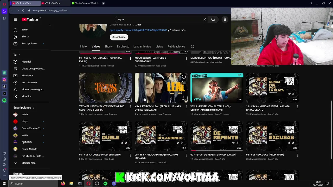The height and width of the screenshot is (187, 333).
Task: Open options menu for Pastel con Nutella video
Action: point(242,107)
